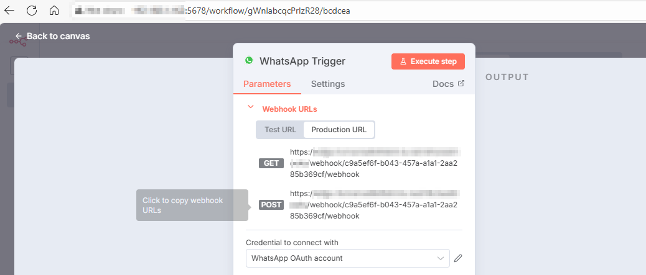Copy the POST webhook URL
Viewport: 646px width, 275px height.
(373, 205)
